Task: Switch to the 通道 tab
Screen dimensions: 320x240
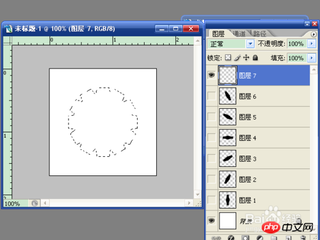Action: tap(239, 33)
